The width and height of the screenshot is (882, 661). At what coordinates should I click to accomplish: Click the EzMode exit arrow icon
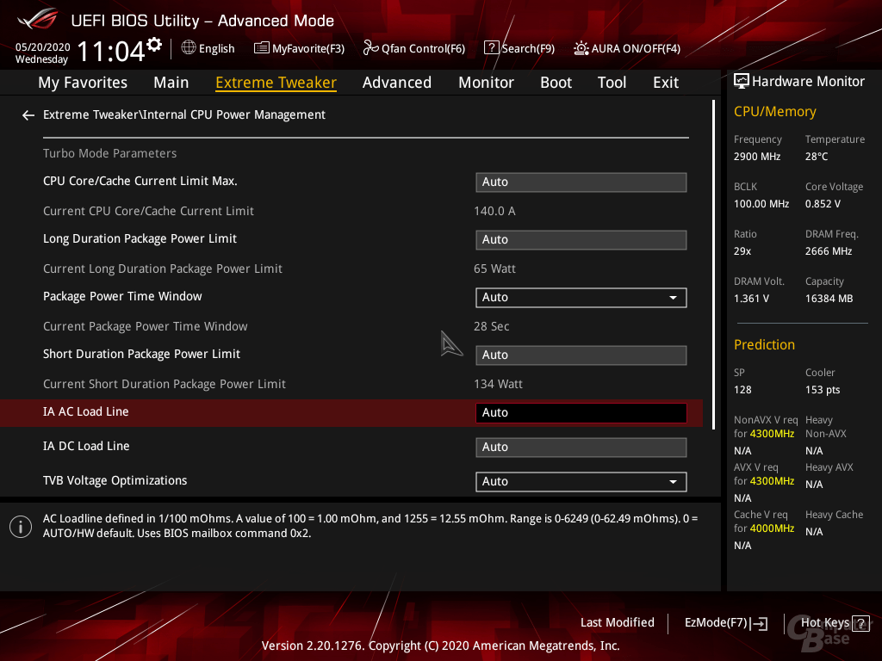pyautogui.click(x=760, y=623)
